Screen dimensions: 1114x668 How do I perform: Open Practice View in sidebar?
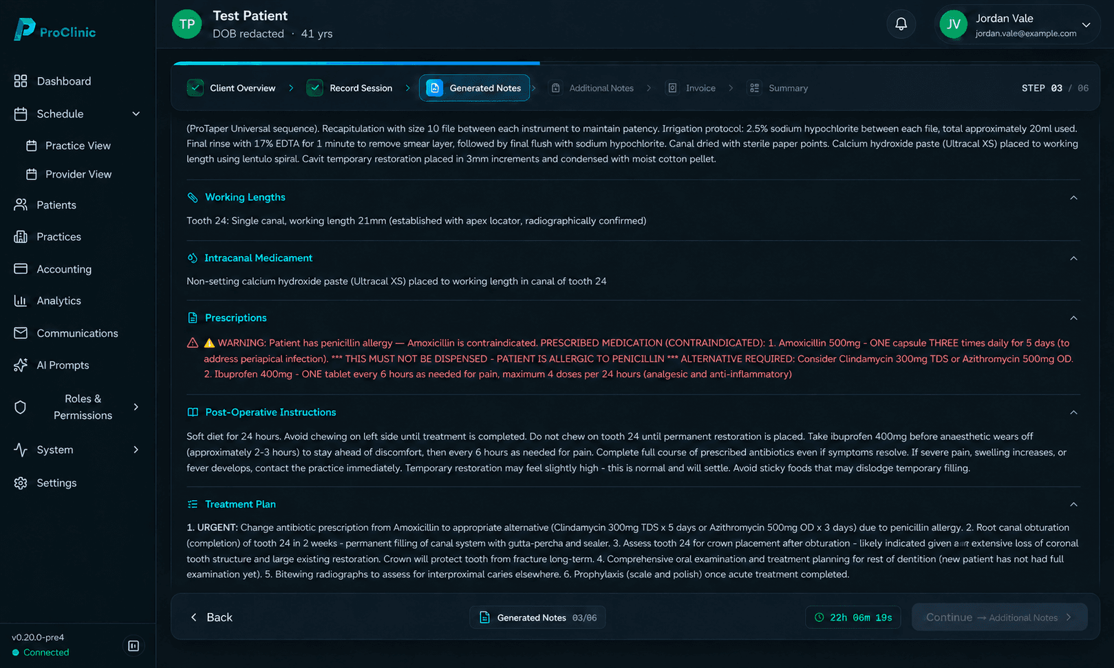pos(78,146)
